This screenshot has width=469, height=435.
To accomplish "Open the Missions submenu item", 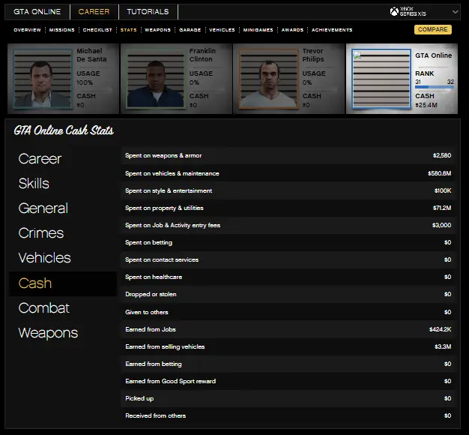I will tap(62, 30).
